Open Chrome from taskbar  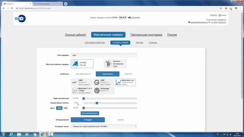[43, 134]
